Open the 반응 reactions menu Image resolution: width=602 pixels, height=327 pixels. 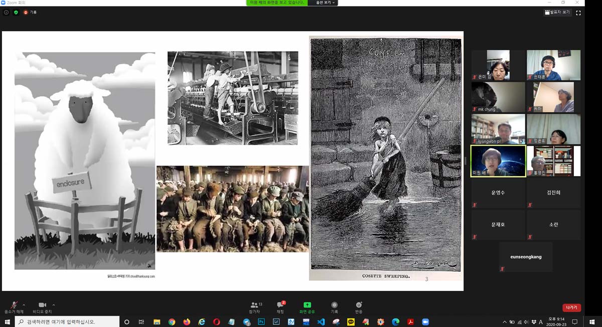pyautogui.click(x=359, y=307)
